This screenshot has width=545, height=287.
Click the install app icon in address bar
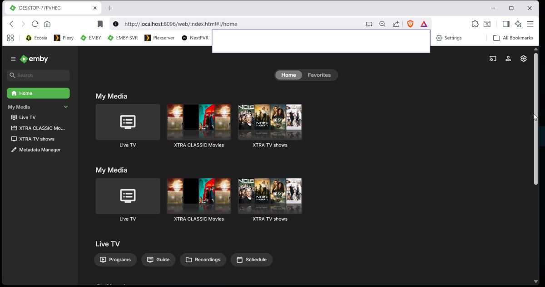pos(369,24)
